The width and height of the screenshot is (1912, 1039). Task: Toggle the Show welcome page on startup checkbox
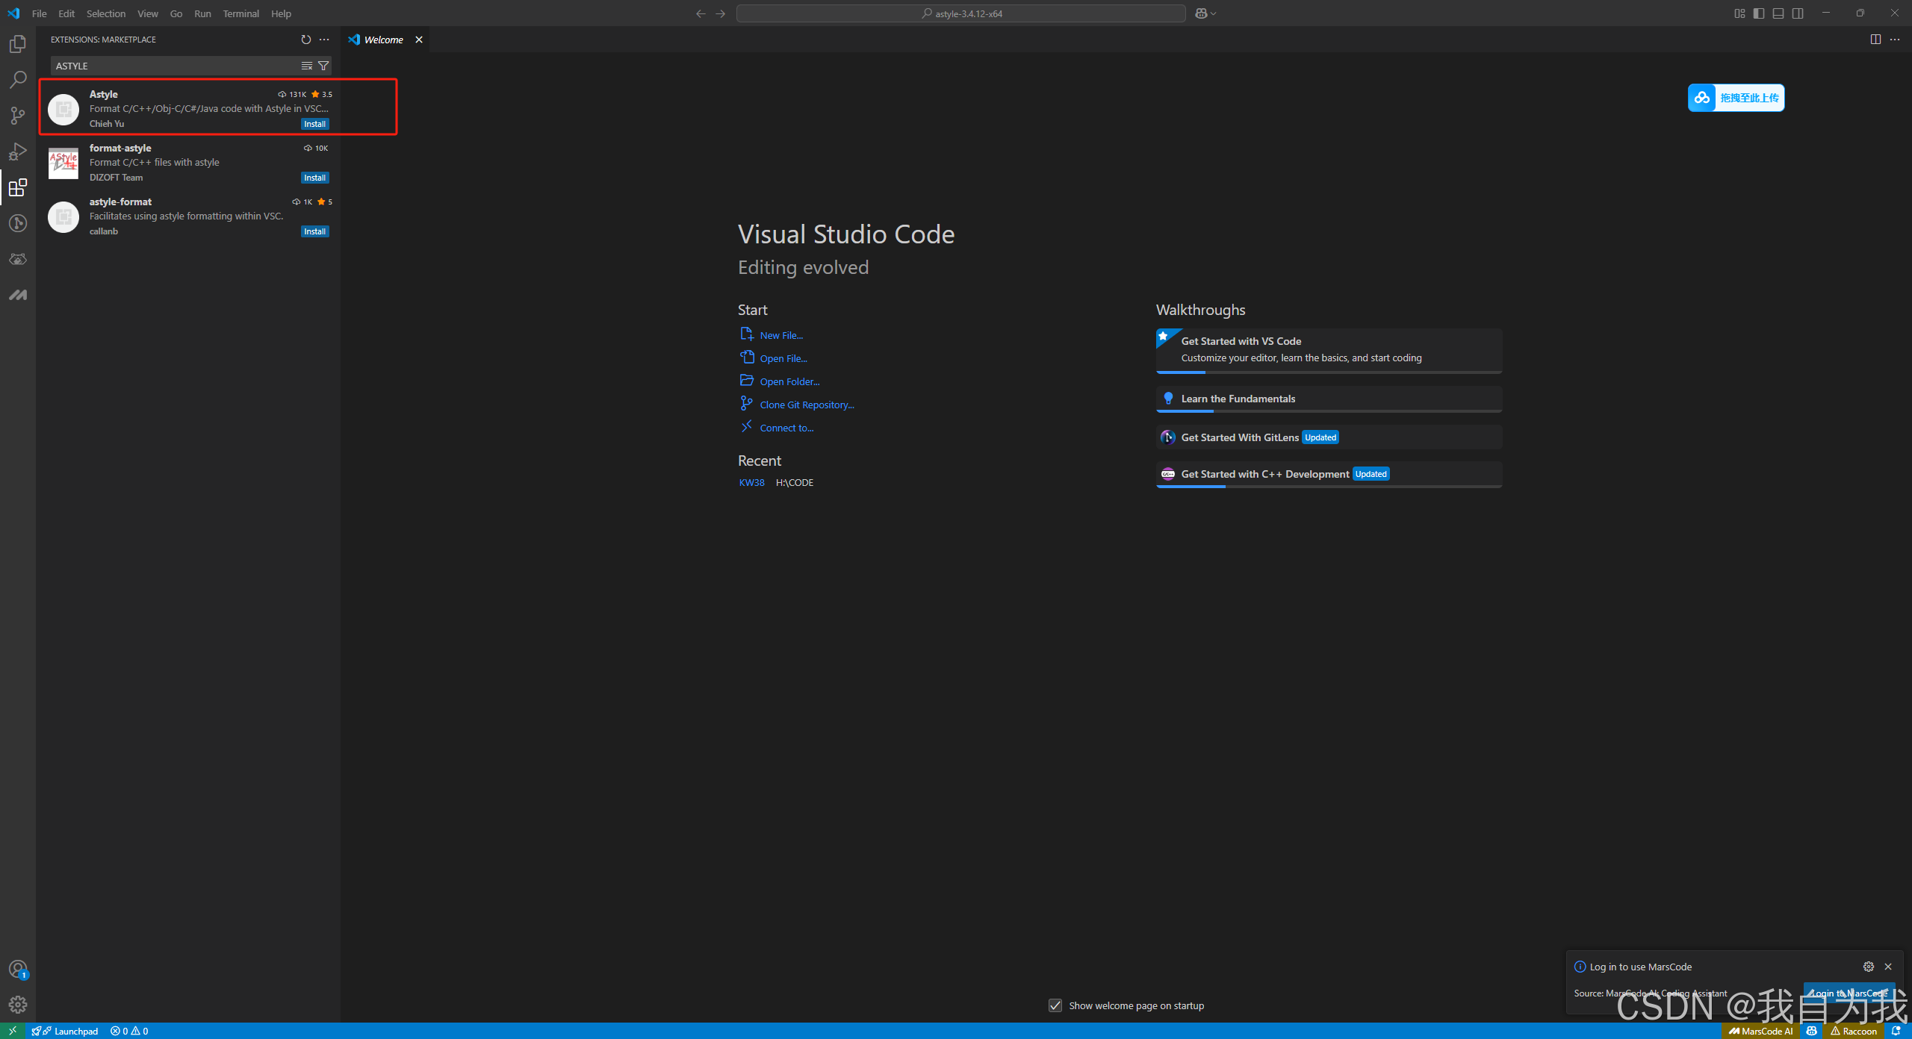[x=1055, y=1005]
